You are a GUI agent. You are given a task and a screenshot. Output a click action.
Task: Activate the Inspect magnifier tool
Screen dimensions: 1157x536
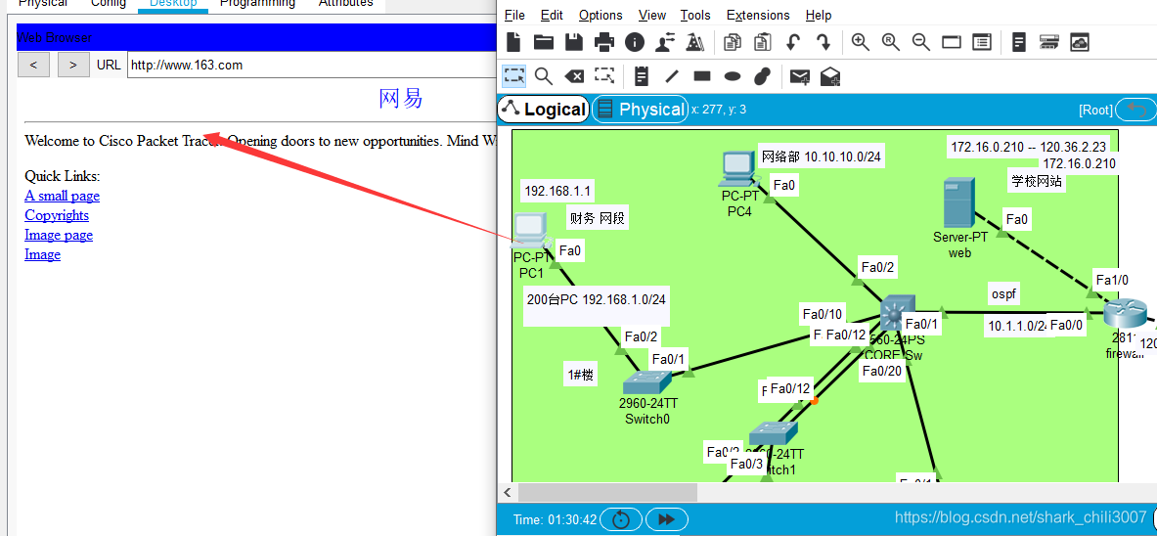[544, 75]
